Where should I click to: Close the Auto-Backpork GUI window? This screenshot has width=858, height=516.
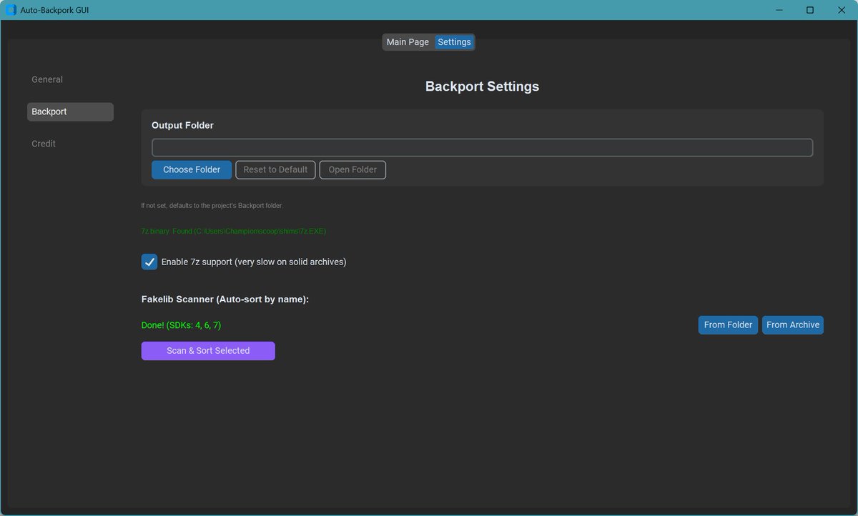(x=842, y=10)
